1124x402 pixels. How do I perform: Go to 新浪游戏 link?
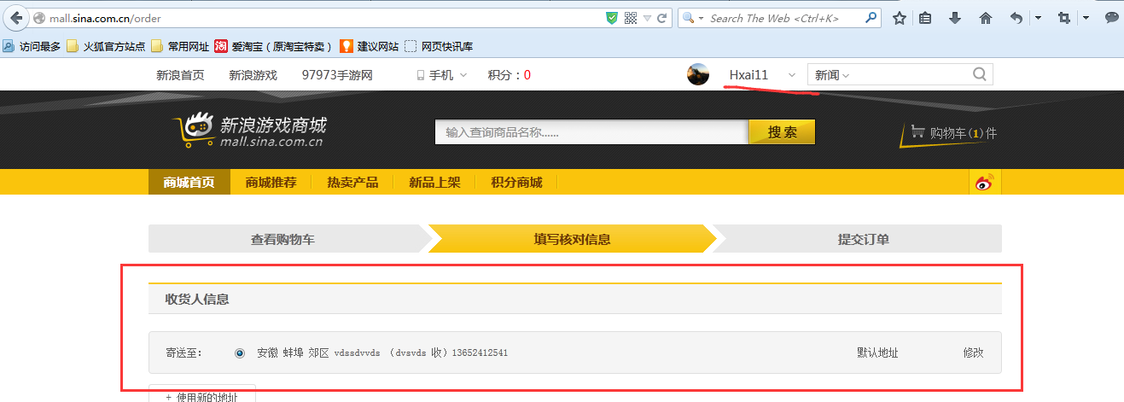click(253, 75)
